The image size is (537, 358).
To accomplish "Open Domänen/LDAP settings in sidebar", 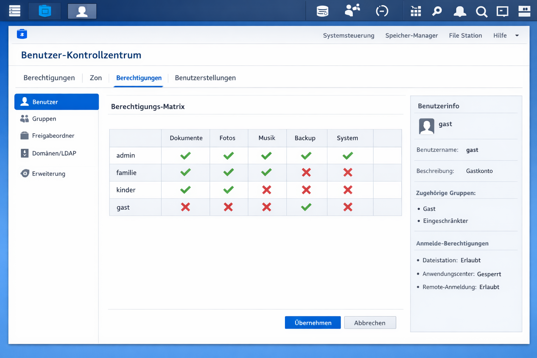I will (x=53, y=153).
